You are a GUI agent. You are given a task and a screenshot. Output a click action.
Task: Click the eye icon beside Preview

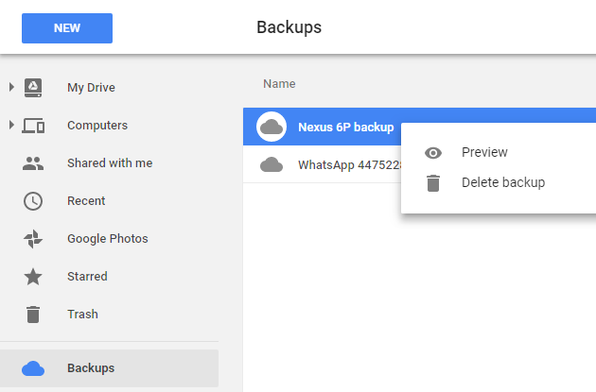(x=433, y=153)
